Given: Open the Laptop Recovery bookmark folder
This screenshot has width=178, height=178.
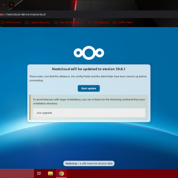Looking at the screenshot, I should pos(37,23).
